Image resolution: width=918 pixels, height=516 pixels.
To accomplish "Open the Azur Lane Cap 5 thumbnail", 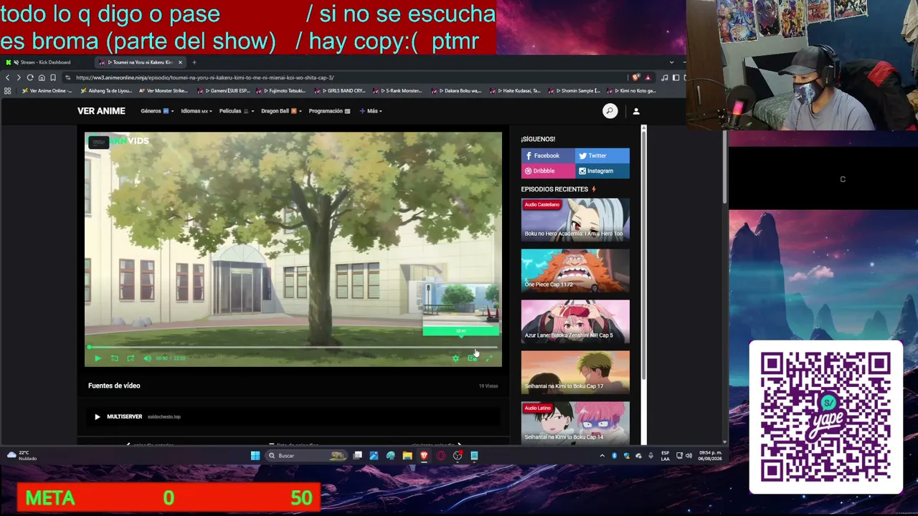I will (575, 321).
